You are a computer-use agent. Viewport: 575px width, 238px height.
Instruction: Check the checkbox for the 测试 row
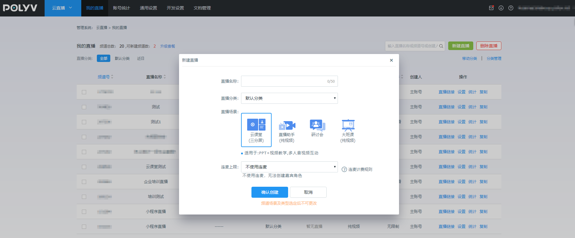(x=84, y=107)
